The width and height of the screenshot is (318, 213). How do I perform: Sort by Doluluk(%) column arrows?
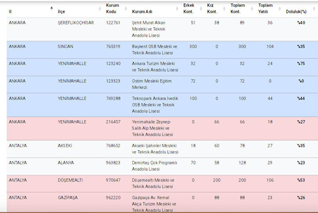pos(314,8)
